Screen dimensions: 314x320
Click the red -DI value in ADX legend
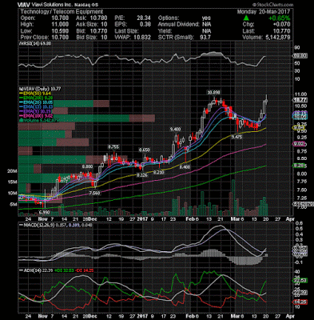(x=85, y=270)
